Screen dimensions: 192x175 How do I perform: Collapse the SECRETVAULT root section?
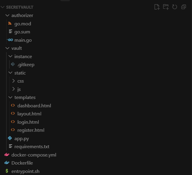click(3, 7)
